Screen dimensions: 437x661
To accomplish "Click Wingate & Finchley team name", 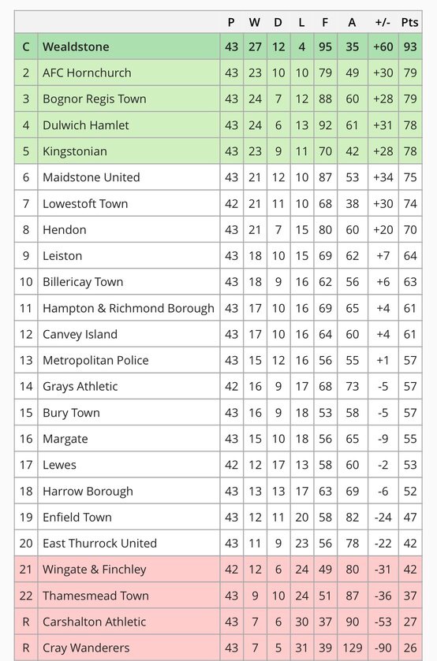I will tap(95, 570).
